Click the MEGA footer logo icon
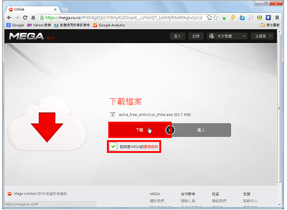This screenshot has height=210, width=287. 10,194
